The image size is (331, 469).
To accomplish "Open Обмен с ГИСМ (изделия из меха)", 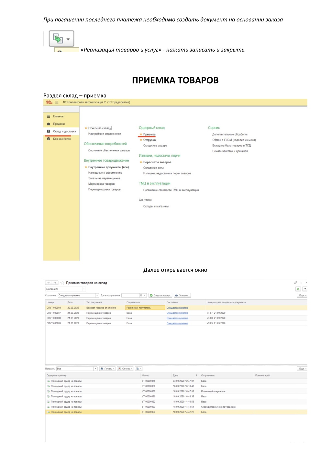I will (x=234, y=140).
